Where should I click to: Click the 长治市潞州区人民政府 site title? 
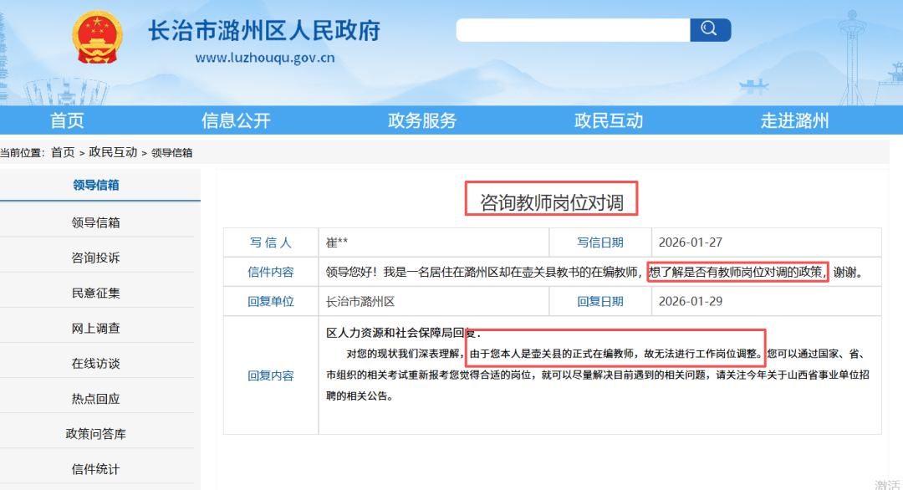264,31
